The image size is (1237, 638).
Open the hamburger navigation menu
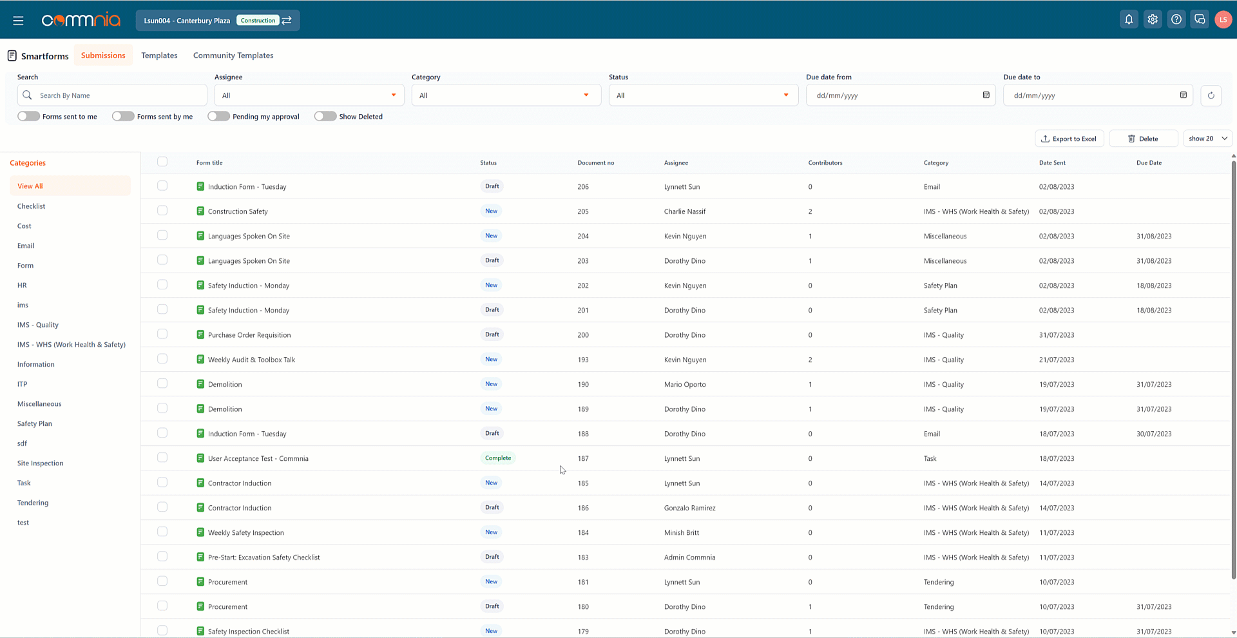[18, 21]
